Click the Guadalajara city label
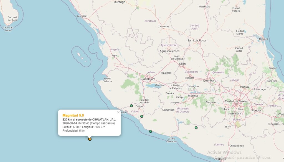The image size is (284, 162). point(148,79)
